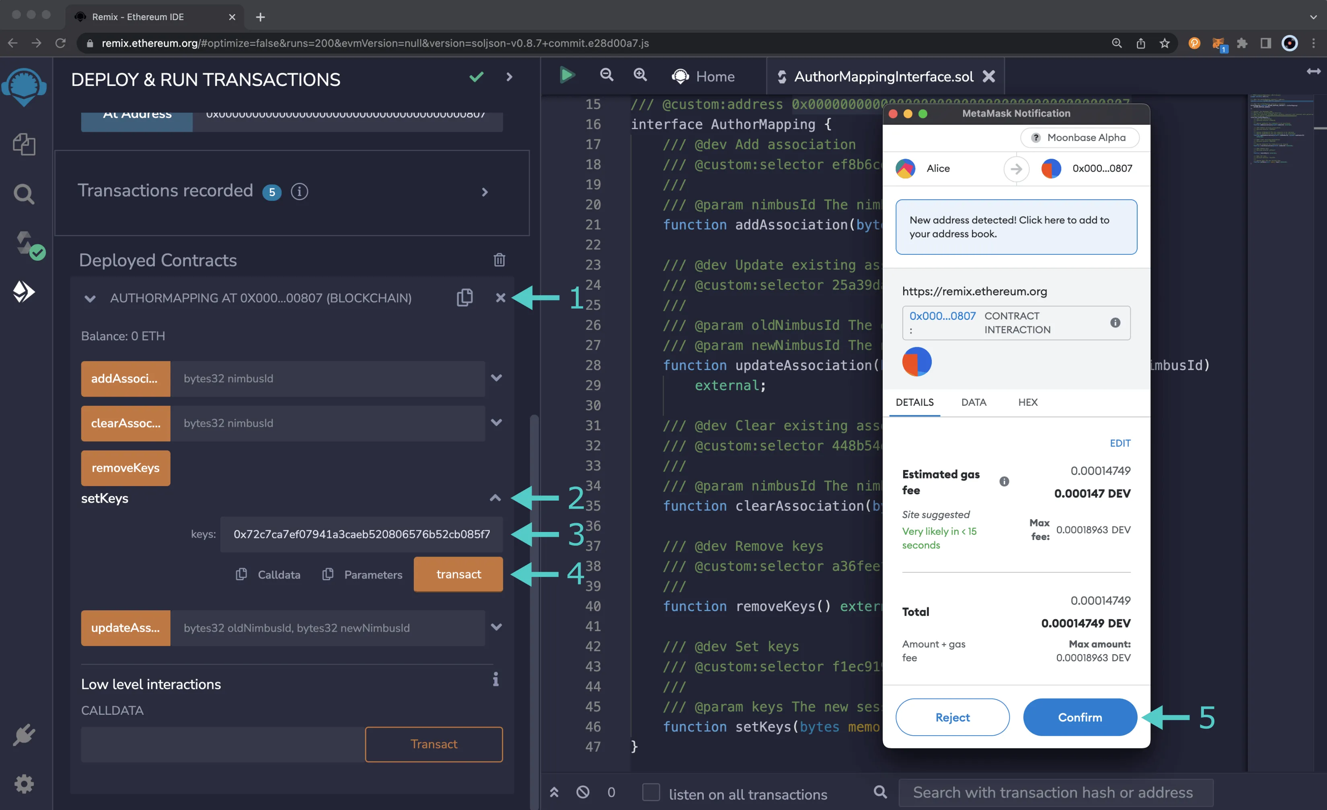
Task: Click the low level CALLDATA input field
Action: pos(223,744)
